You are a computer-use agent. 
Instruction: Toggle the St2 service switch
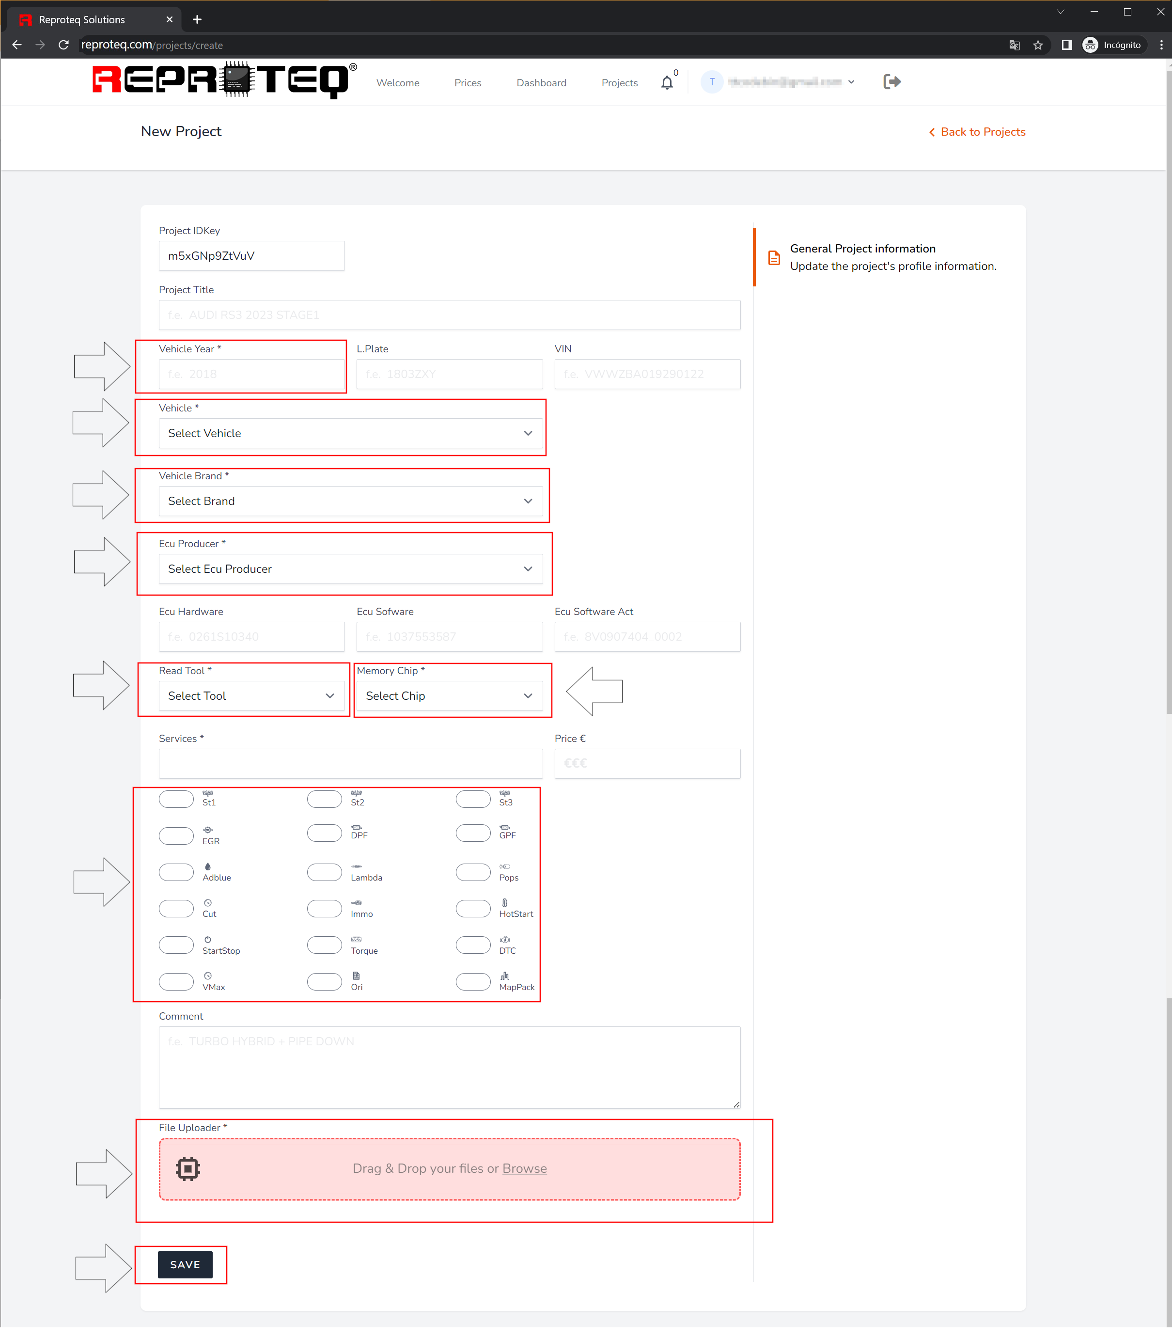coord(325,799)
